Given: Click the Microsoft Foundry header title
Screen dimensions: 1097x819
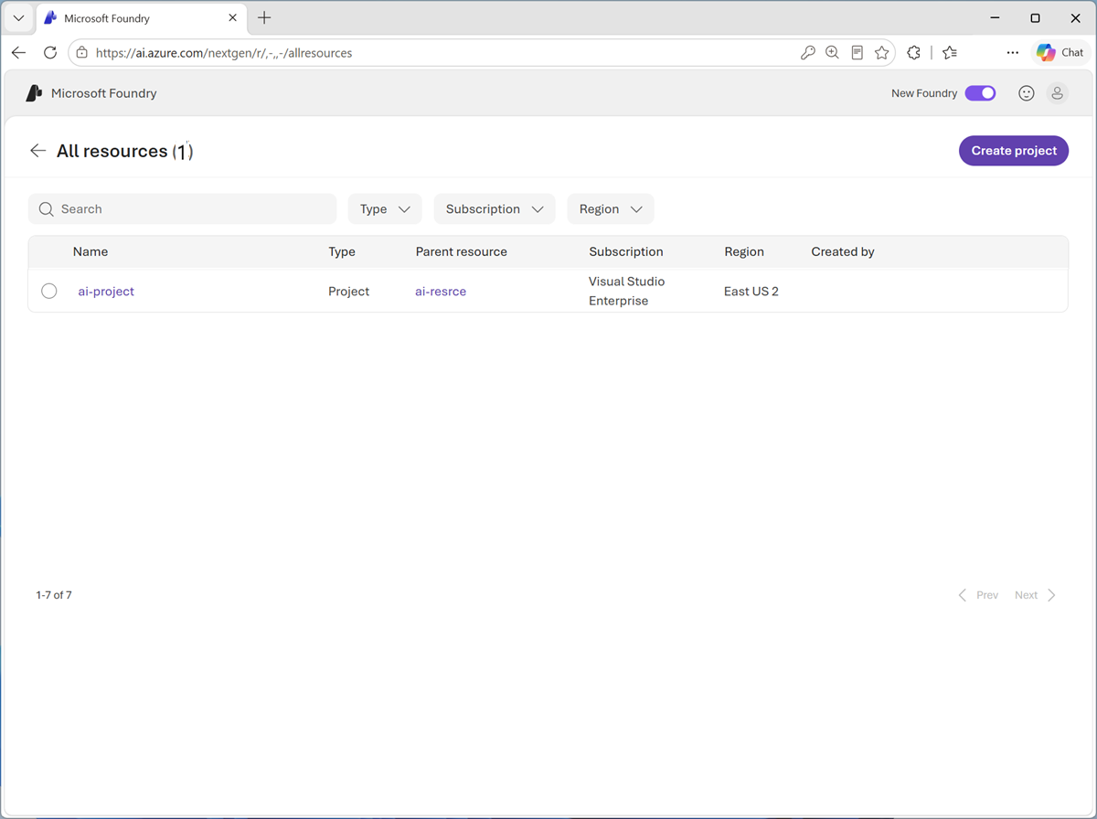Looking at the screenshot, I should pyautogui.click(x=104, y=93).
